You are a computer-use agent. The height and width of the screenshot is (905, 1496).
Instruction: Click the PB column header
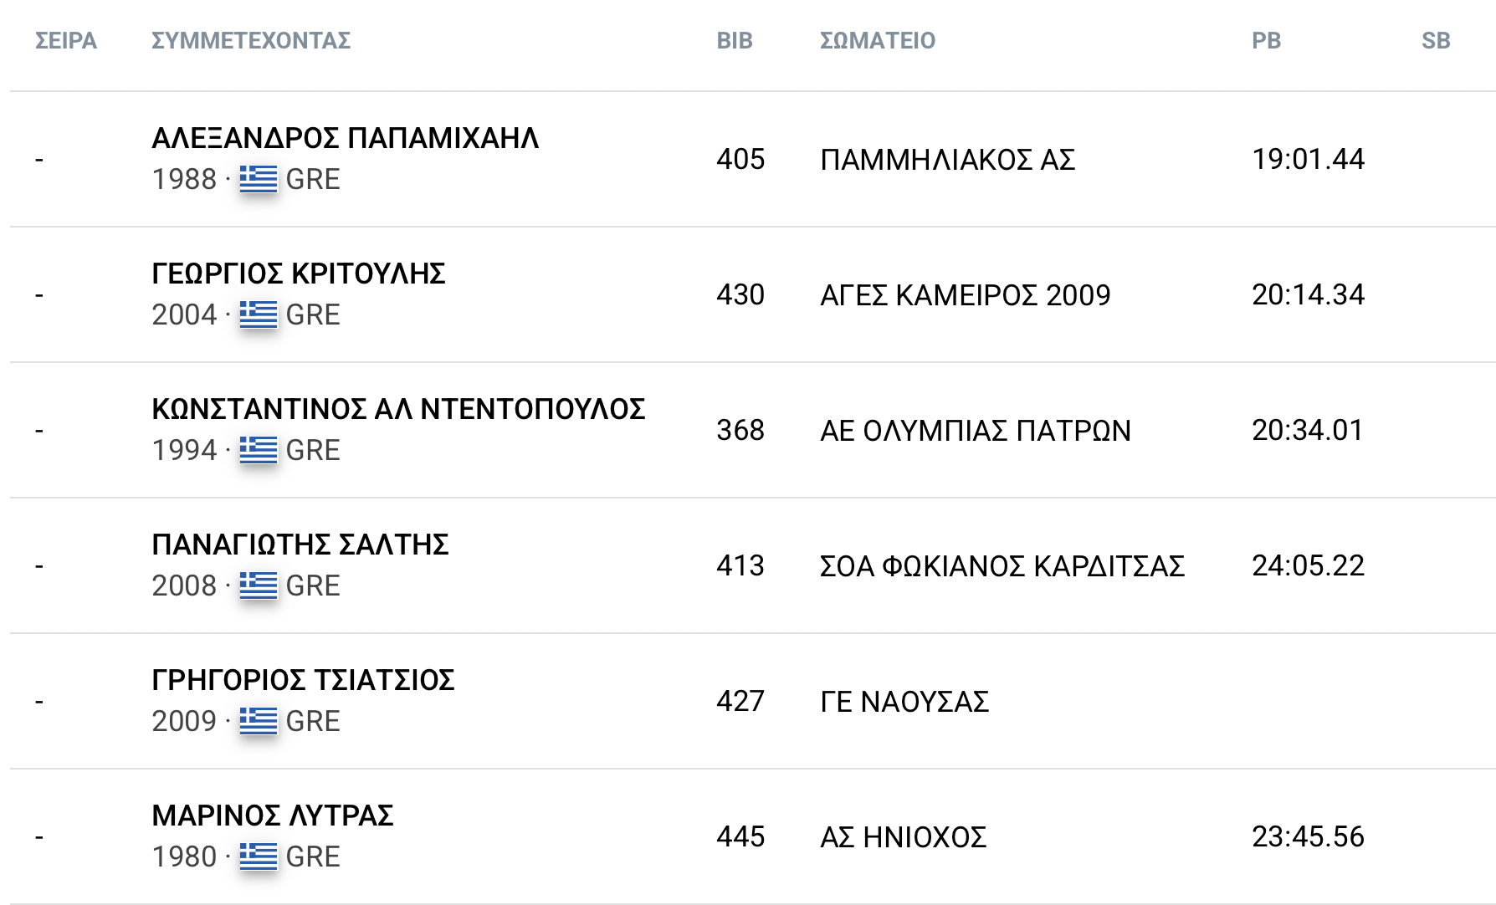click(x=1267, y=40)
